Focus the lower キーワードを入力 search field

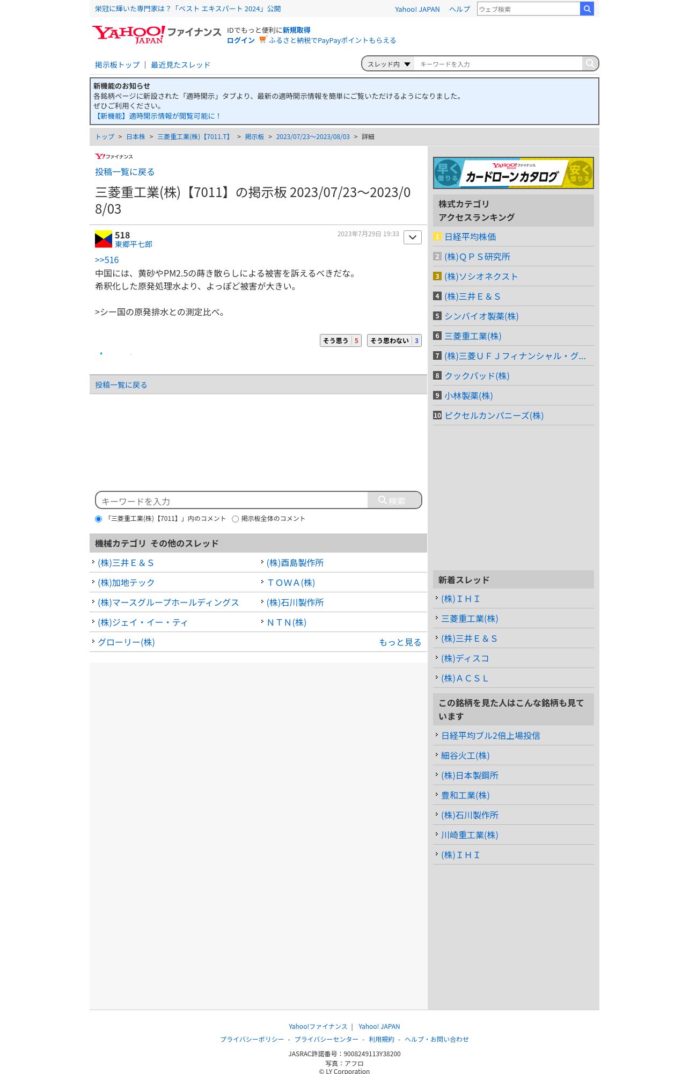[x=232, y=500]
